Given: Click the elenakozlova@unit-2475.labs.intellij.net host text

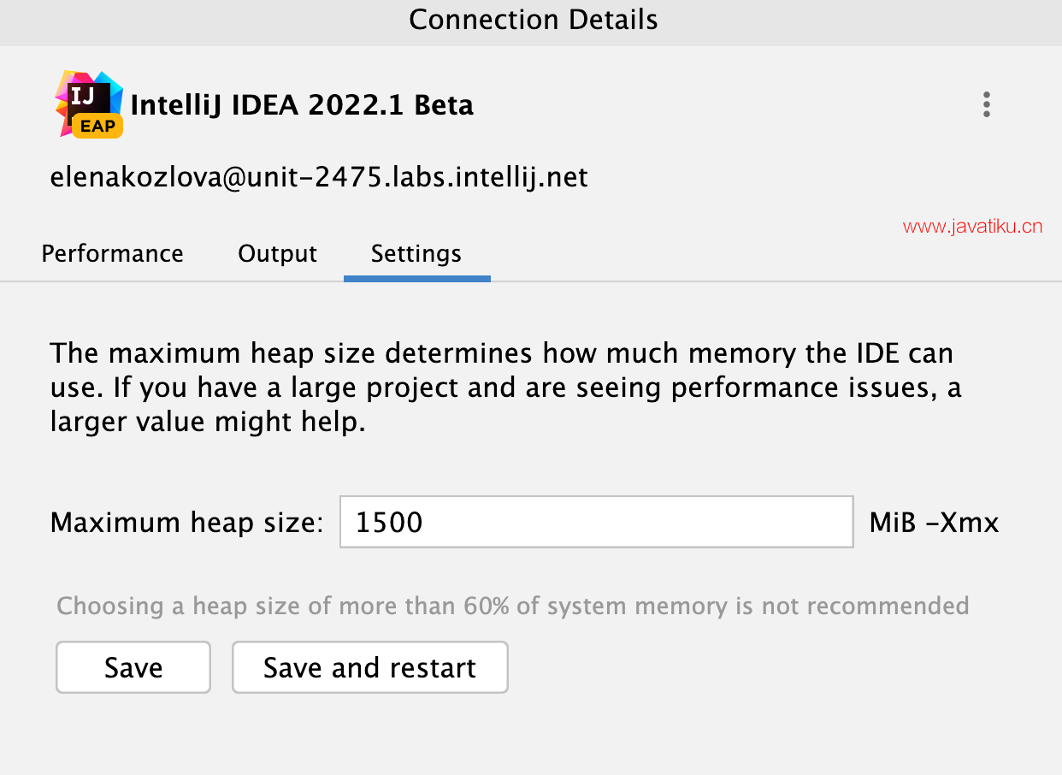Looking at the screenshot, I should coord(319,177).
